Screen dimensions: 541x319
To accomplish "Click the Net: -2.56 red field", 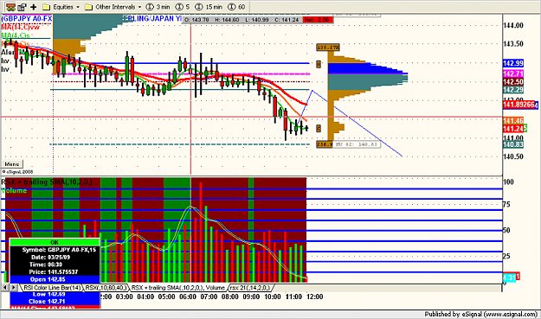I will [x=318, y=20].
